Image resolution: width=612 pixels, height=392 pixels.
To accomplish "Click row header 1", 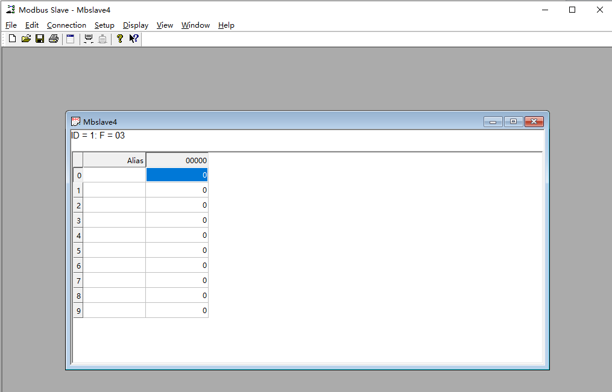I will [x=78, y=190].
